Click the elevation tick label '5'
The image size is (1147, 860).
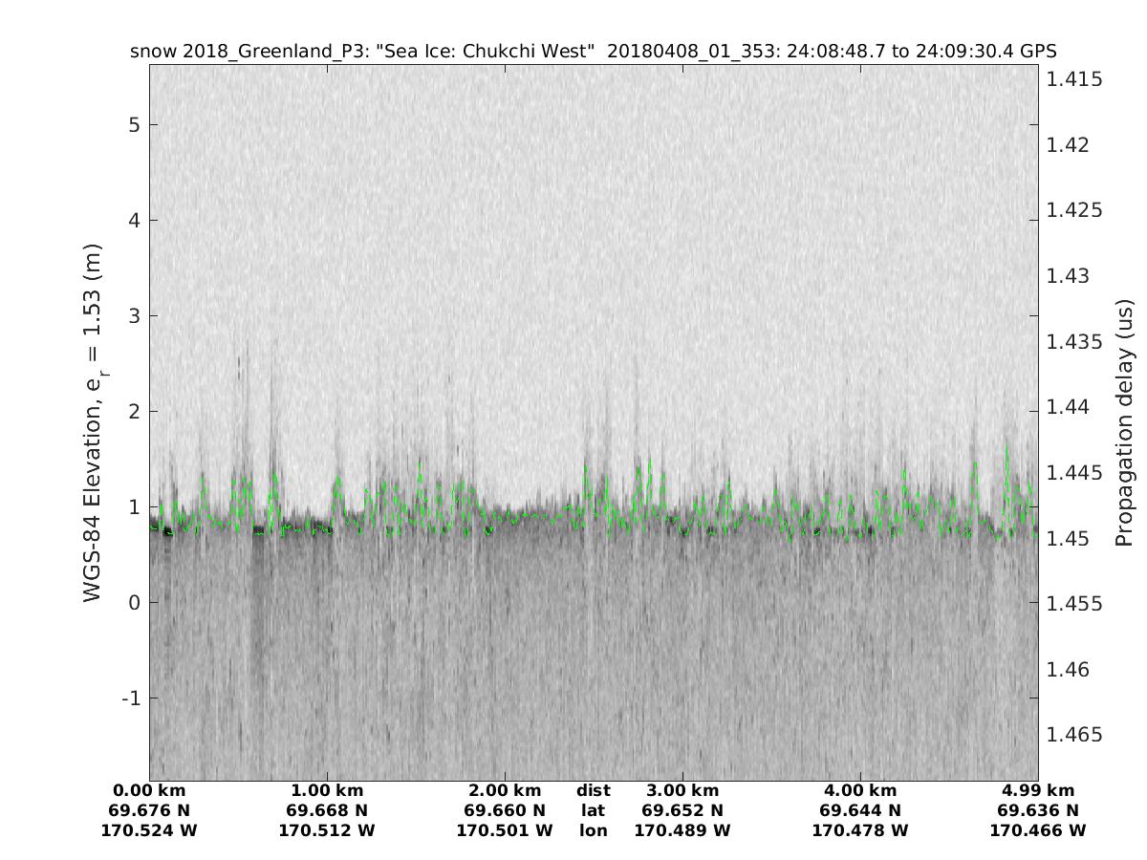tap(136, 124)
